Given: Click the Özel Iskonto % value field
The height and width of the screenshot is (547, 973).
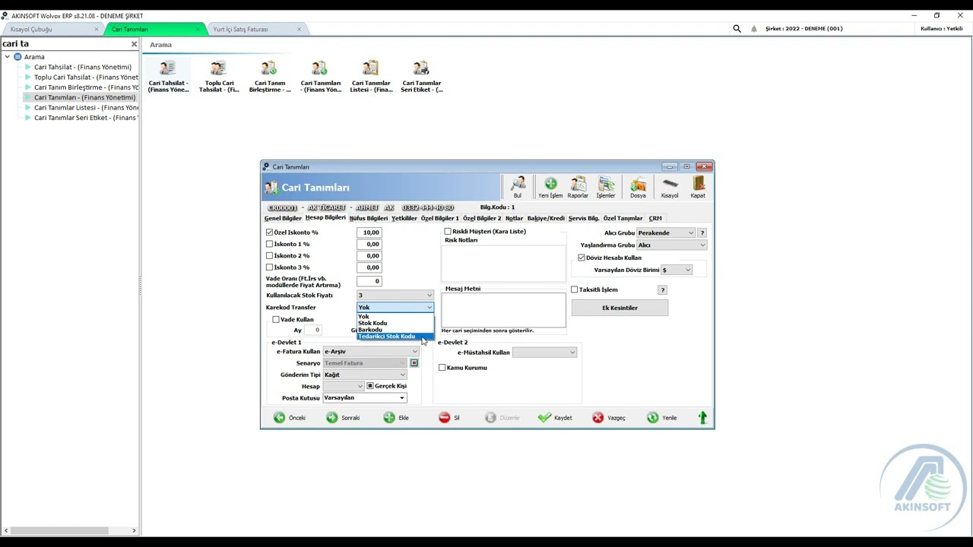Looking at the screenshot, I should (369, 232).
